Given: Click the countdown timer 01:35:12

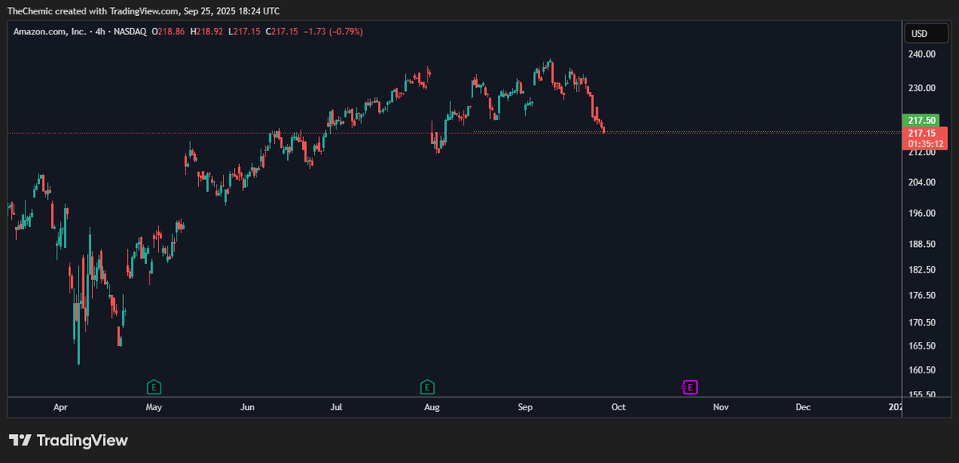Looking at the screenshot, I should (x=925, y=144).
